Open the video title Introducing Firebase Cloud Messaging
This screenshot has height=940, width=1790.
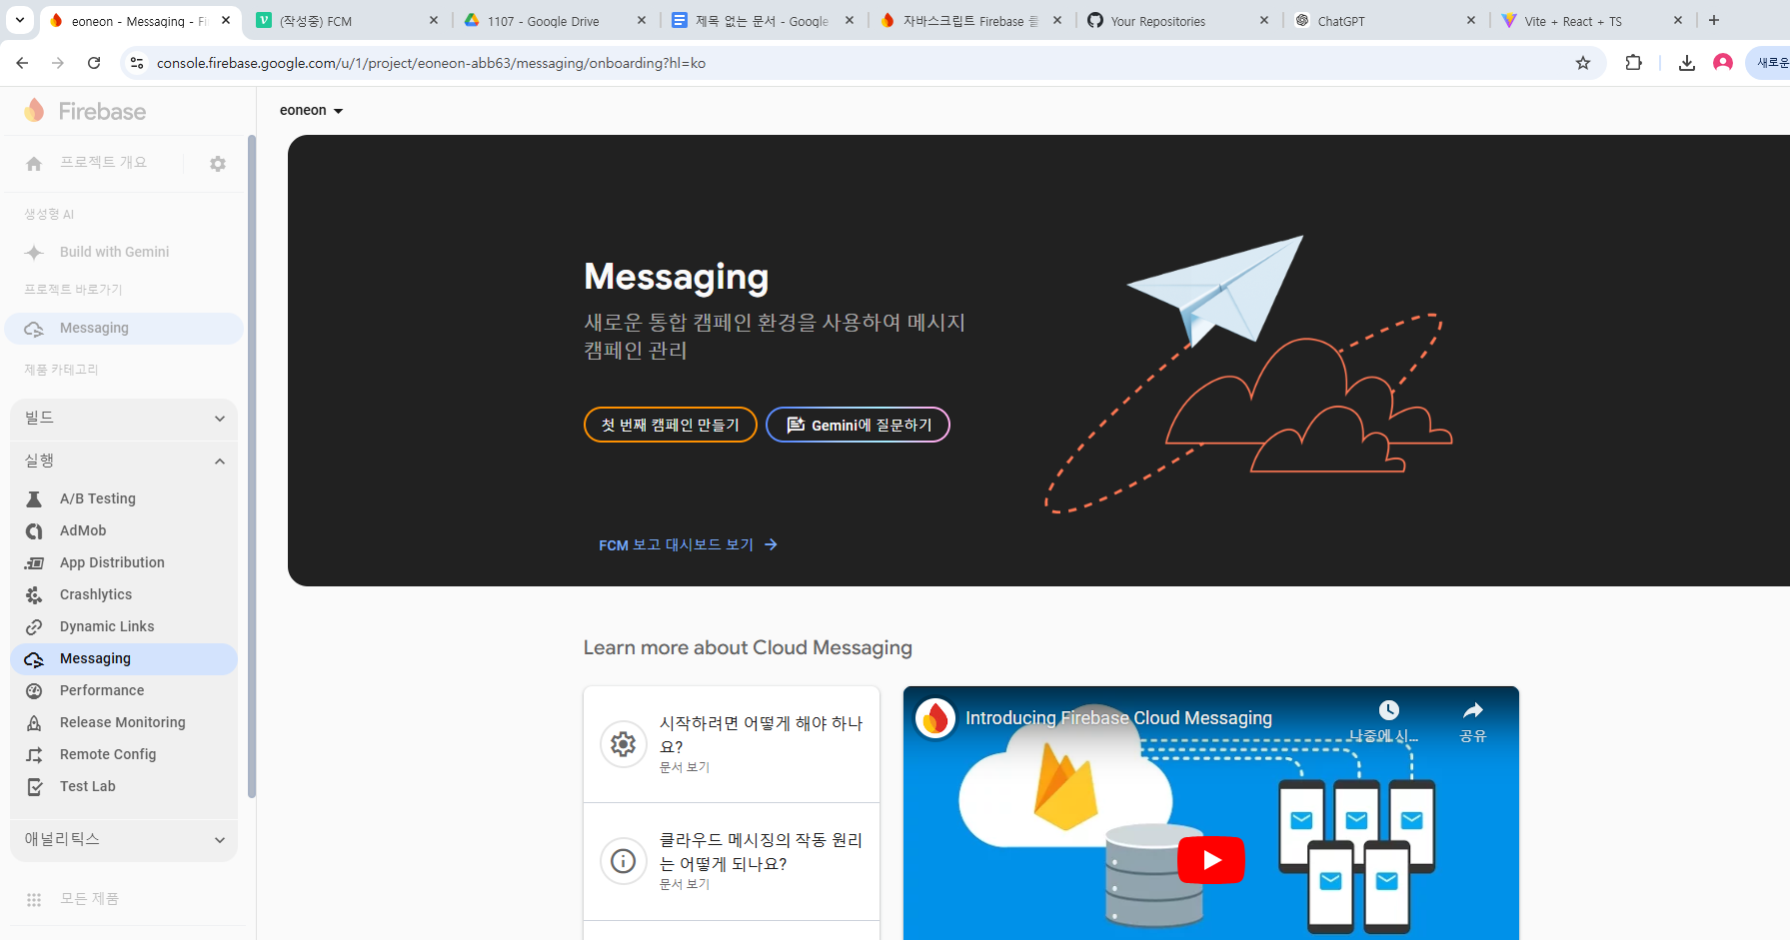tap(1118, 718)
